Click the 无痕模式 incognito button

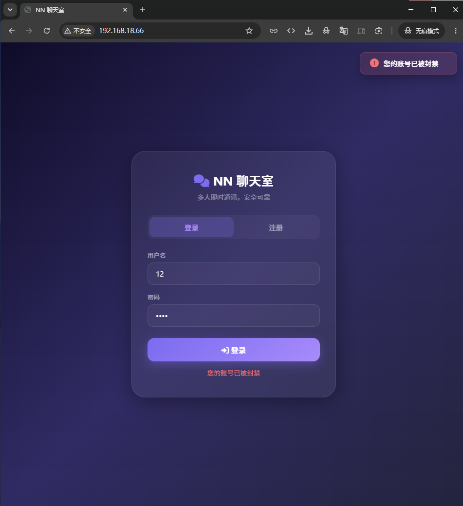click(422, 31)
